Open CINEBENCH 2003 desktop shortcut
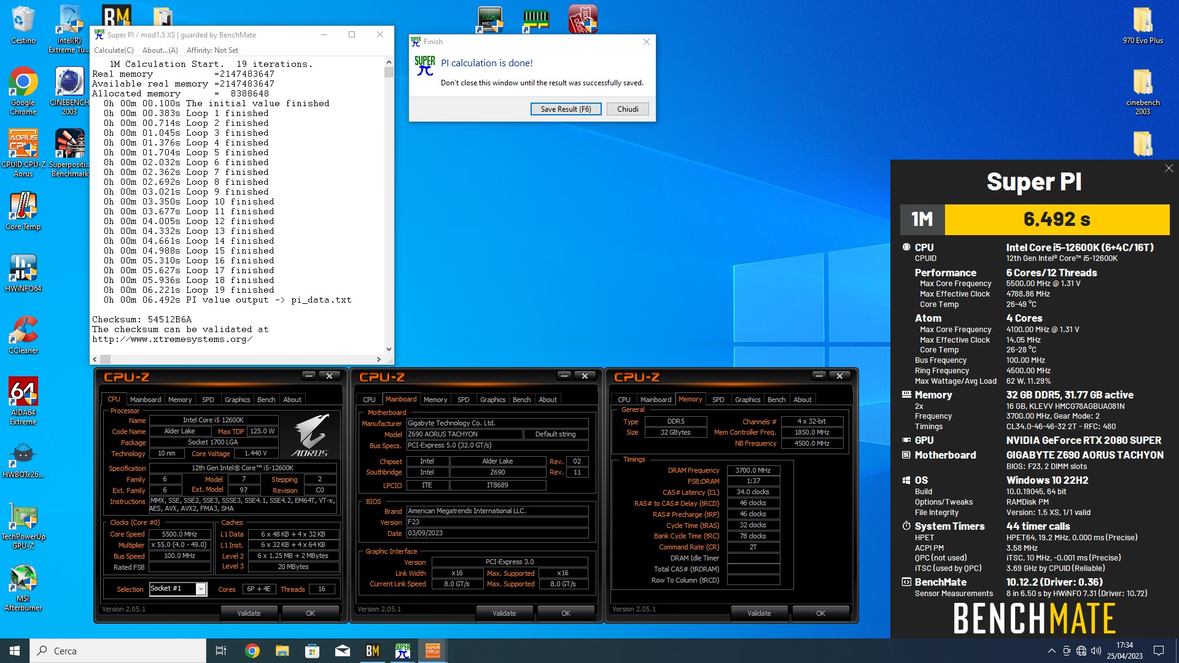 (x=69, y=91)
